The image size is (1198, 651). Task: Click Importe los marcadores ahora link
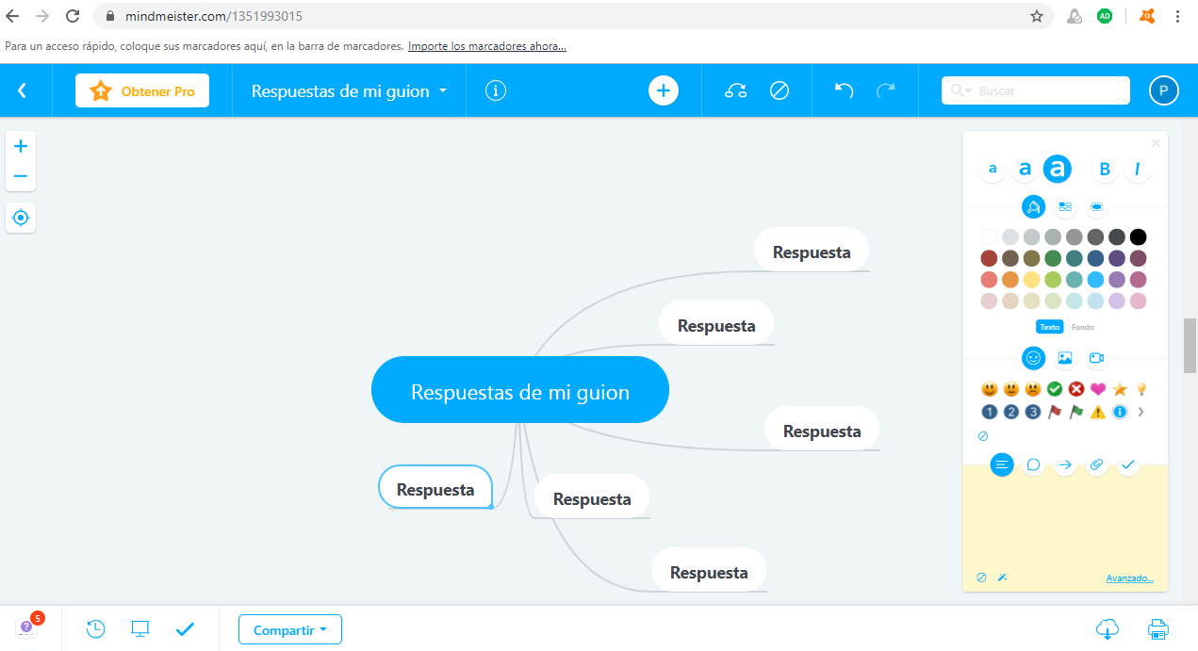(x=487, y=45)
